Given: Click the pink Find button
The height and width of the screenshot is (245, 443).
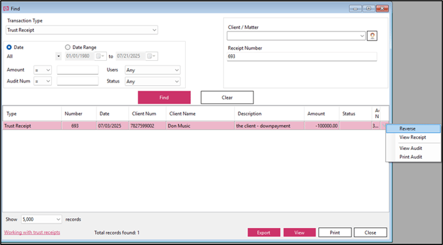Looking at the screenshot, I should point(164,97).
